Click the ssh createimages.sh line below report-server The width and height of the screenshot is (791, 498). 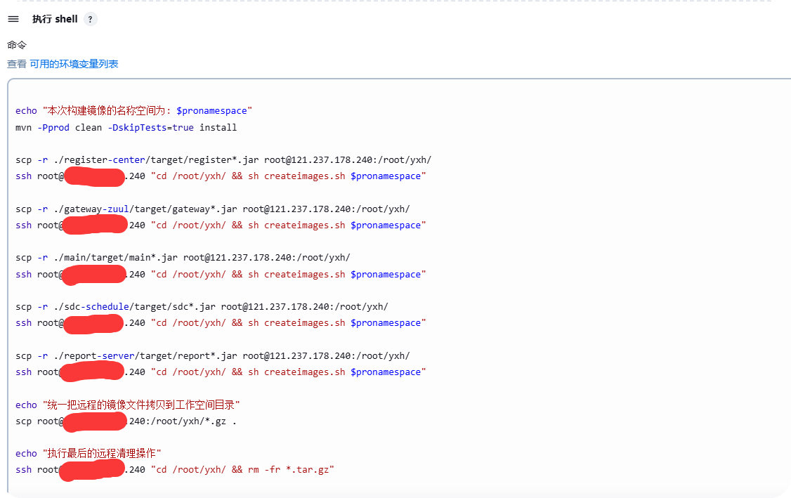click(221, 372)
